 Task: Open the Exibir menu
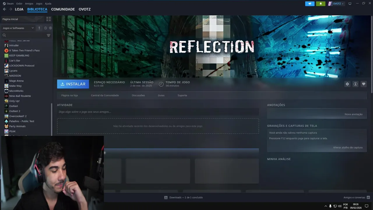pos(19,3)
